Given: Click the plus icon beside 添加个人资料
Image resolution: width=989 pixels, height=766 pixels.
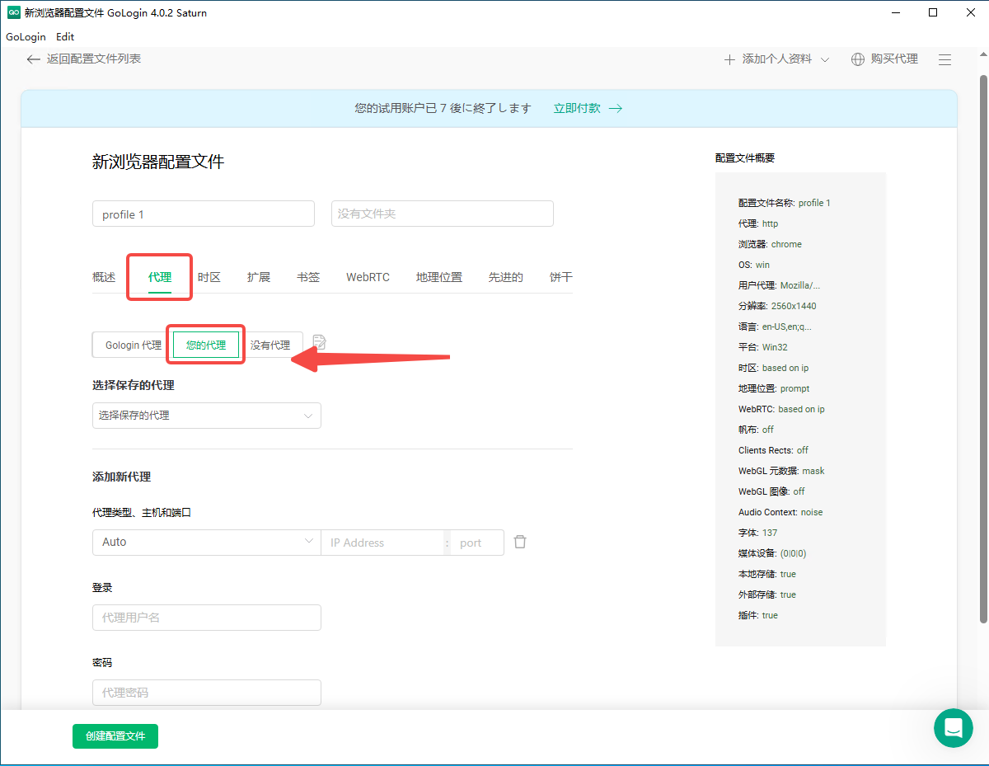Looking at the screenshot, I should click(729, 59).
